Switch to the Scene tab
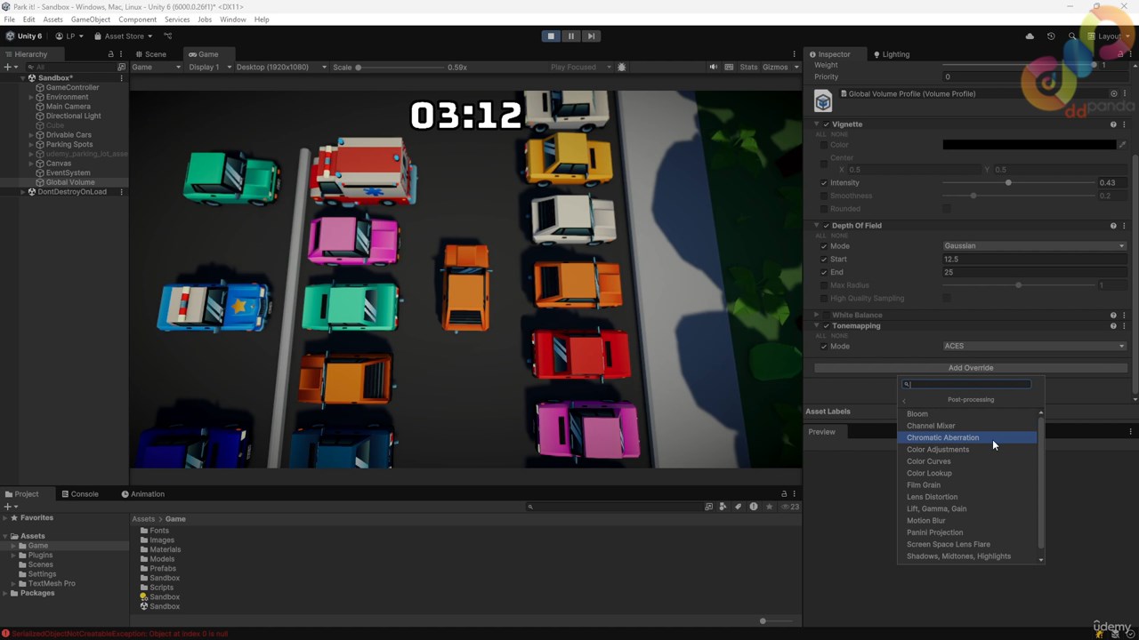1139x640 pixels. coord(150,54)
